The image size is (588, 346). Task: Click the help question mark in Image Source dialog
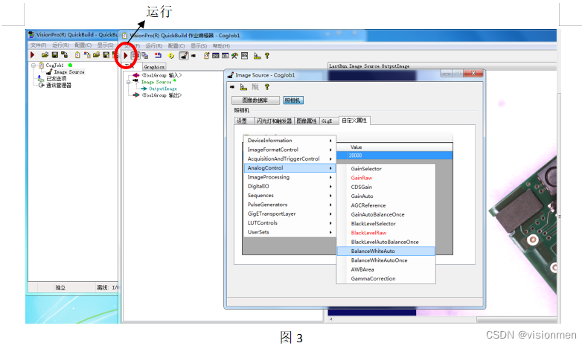tap(267, 87)
